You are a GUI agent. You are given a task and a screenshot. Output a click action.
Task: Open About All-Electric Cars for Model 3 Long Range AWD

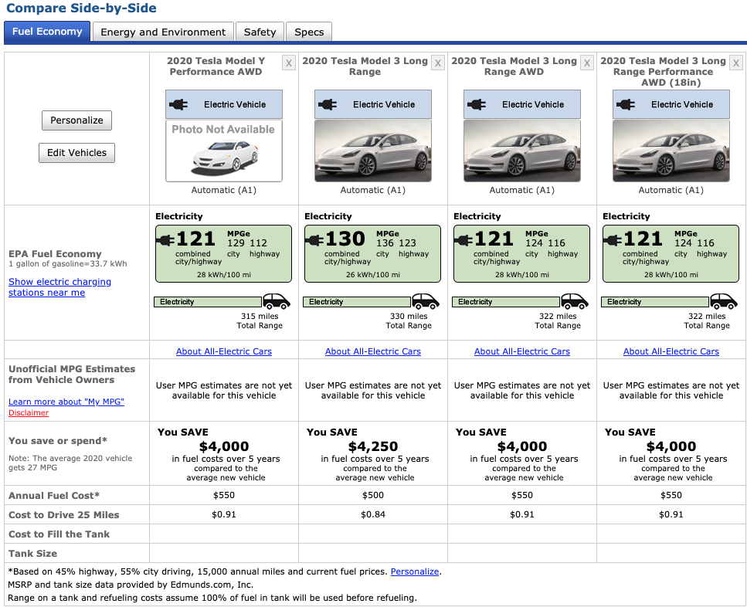[522, 351]
